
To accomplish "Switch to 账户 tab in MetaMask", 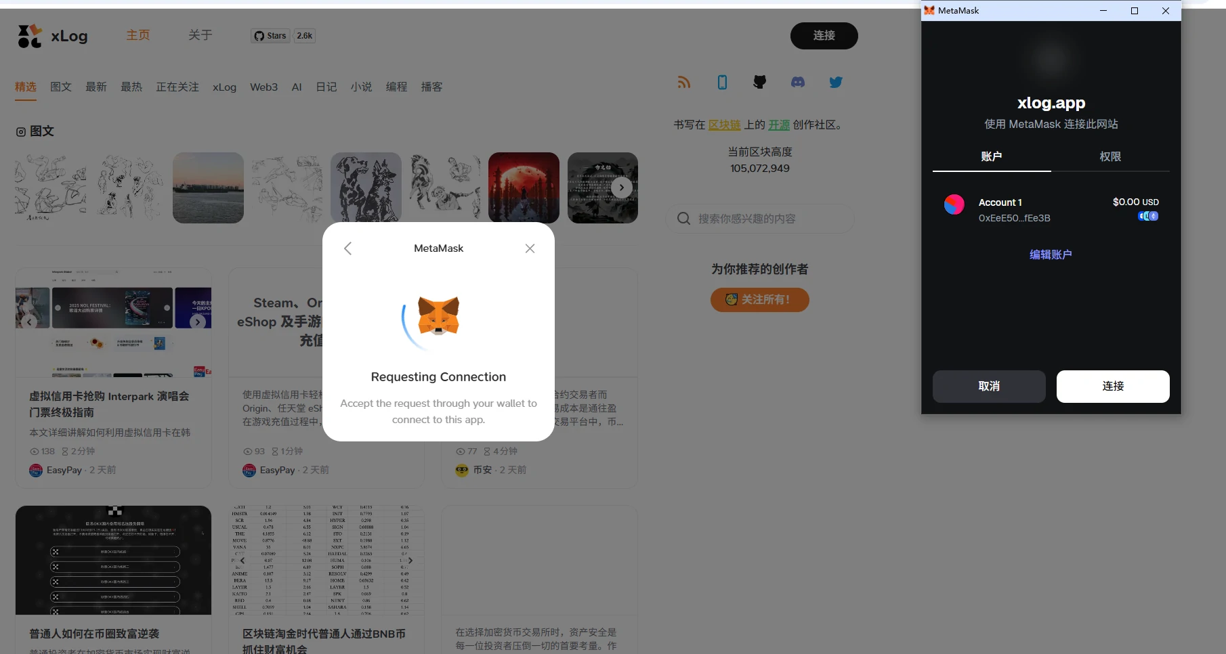I will 992,156.
